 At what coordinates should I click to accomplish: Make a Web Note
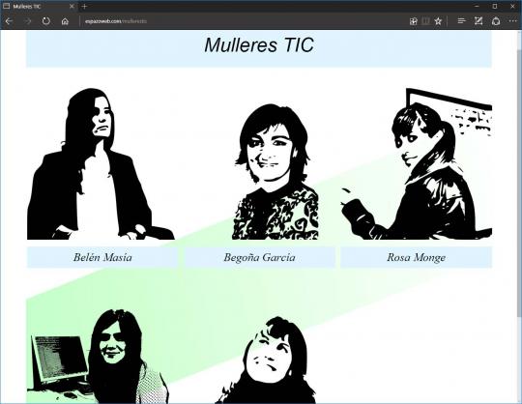coord(478,21)
